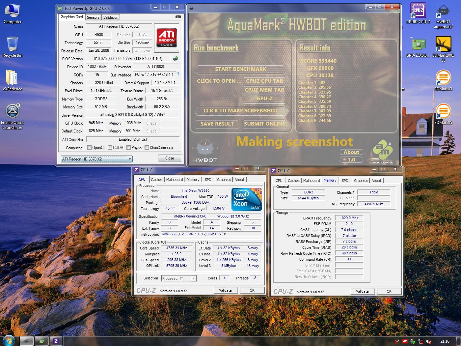
Task: Enable the PhysX checkbox
Action: tap(128, 148)
